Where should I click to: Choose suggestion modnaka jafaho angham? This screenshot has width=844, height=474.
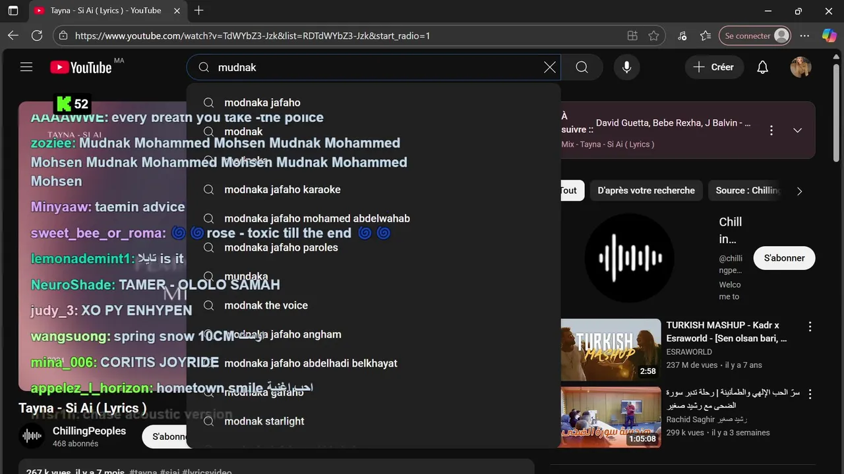pyautogui.click(x=373, y=334)
